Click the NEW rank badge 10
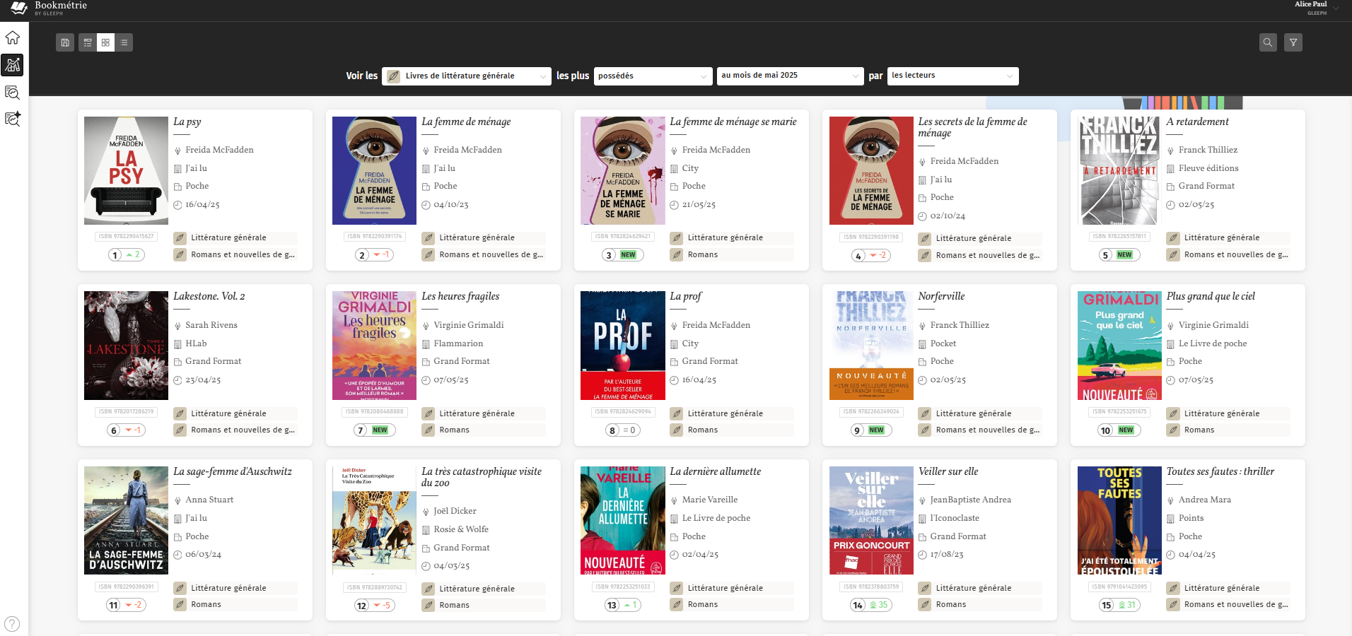1352x636 pixels. coord(1119,430)
